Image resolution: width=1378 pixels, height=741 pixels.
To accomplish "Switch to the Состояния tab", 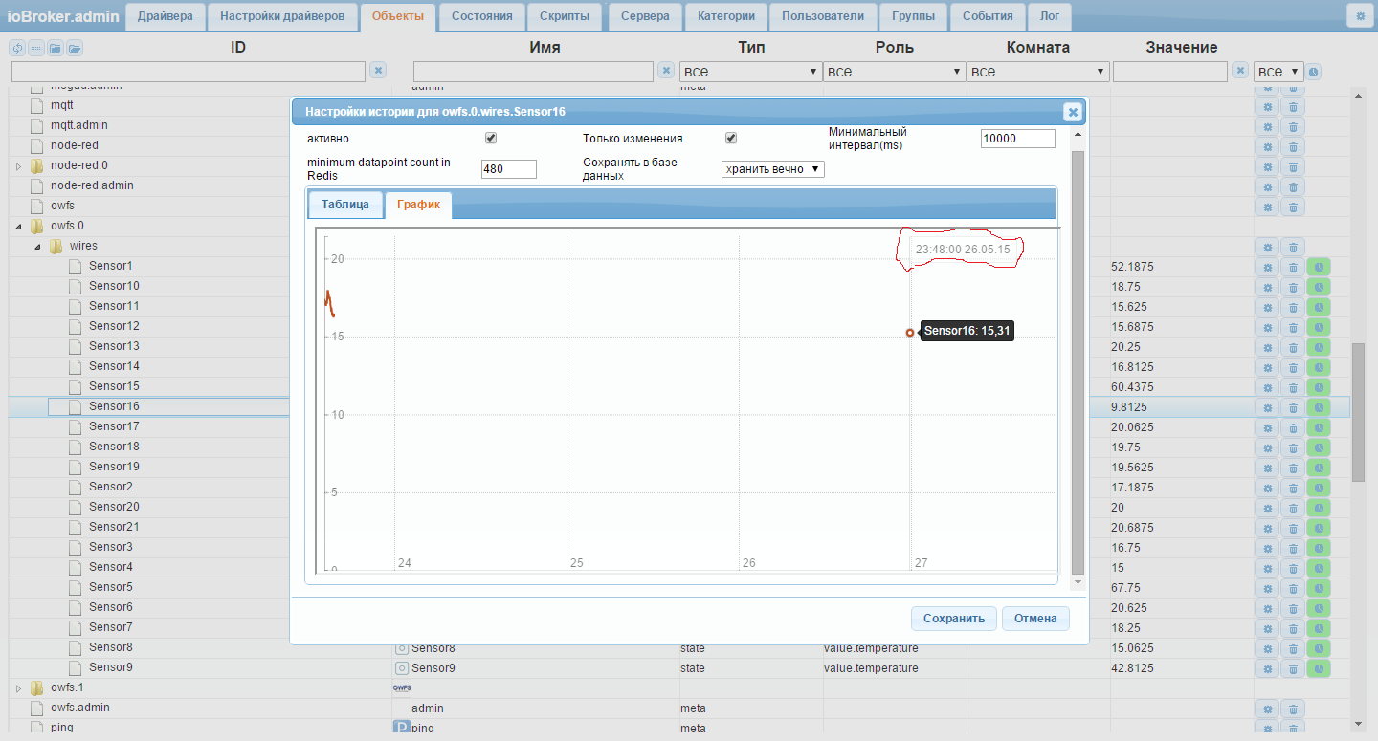I will pyautogui.click(x=482, y=16).
